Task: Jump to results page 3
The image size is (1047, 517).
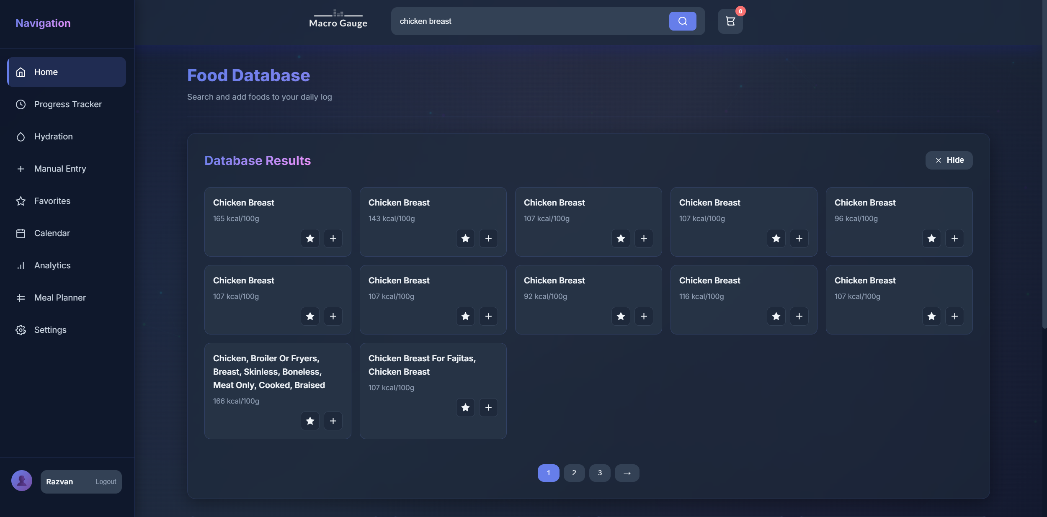Action: (x=599, y=473)
